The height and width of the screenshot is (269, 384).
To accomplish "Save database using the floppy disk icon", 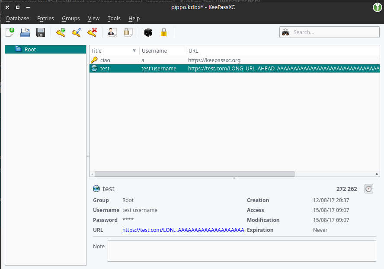I will pyautogui.click(x=41, y=32).
